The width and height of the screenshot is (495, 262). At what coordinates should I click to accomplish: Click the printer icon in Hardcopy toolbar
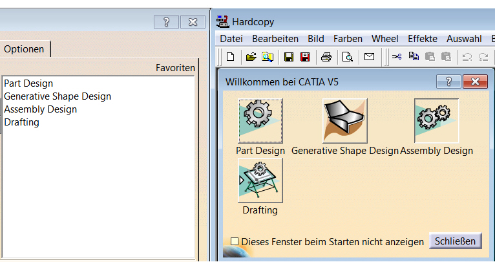(x=326, y=57)
